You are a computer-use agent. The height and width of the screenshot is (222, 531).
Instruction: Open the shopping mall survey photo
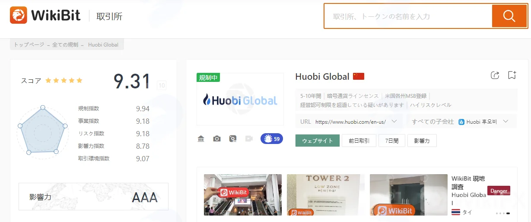coord(243,195)
